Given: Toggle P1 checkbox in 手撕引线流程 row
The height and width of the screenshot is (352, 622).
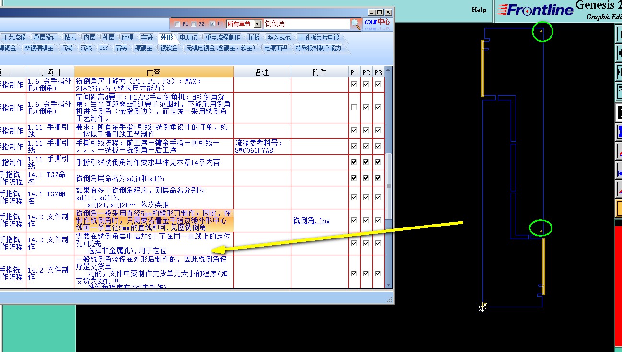Looking at the screenshot, I should tap(354, 147).
